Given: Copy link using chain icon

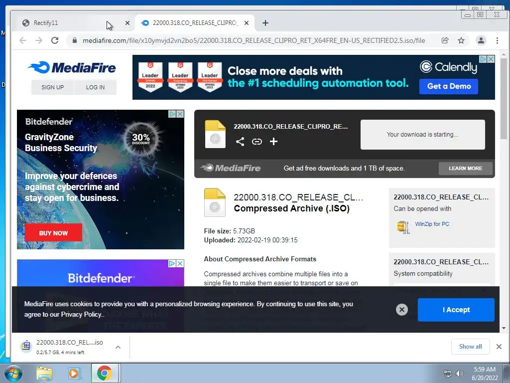Looking at the screenshot, I should tap(257, 141).
